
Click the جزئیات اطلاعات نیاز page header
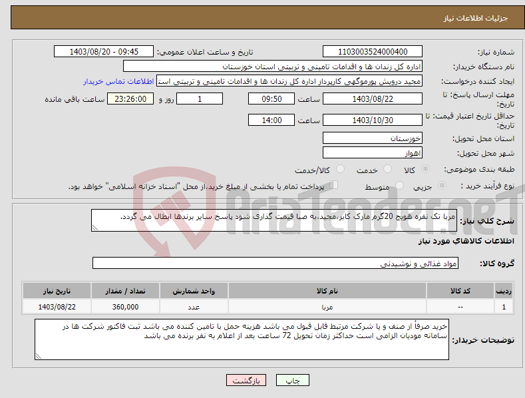pyautogui.click(x=476, y=18)
